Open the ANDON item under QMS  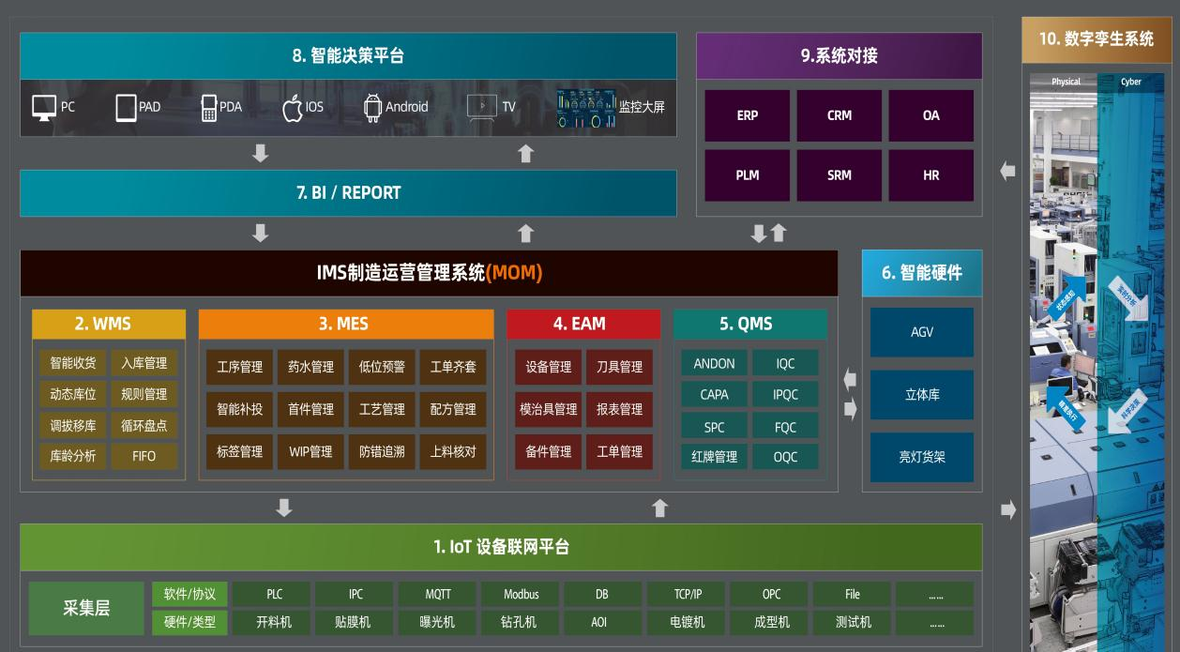pyautogui.click(x=714, y=364)
